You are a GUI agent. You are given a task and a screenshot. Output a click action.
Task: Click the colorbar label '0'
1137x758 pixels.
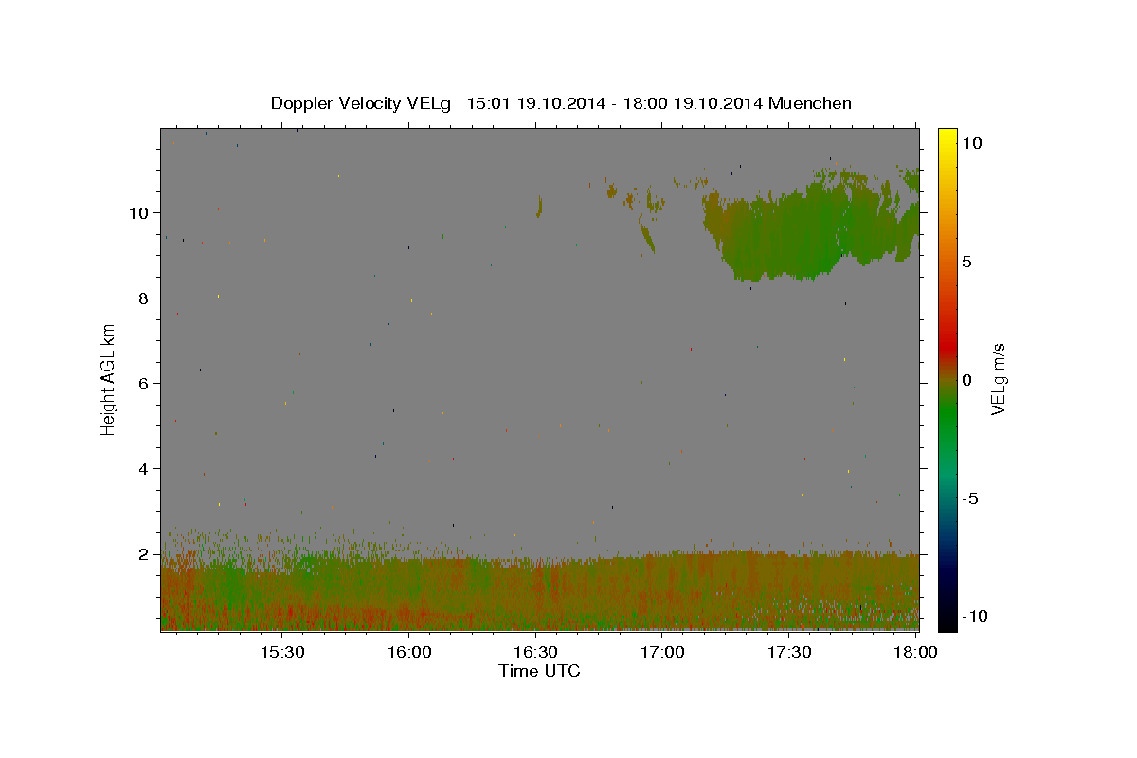coord(966,380)
